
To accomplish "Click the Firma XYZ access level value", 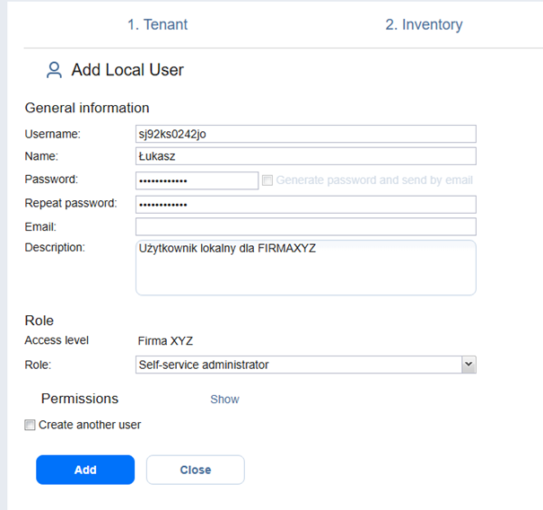I will (x=165, y=341).
